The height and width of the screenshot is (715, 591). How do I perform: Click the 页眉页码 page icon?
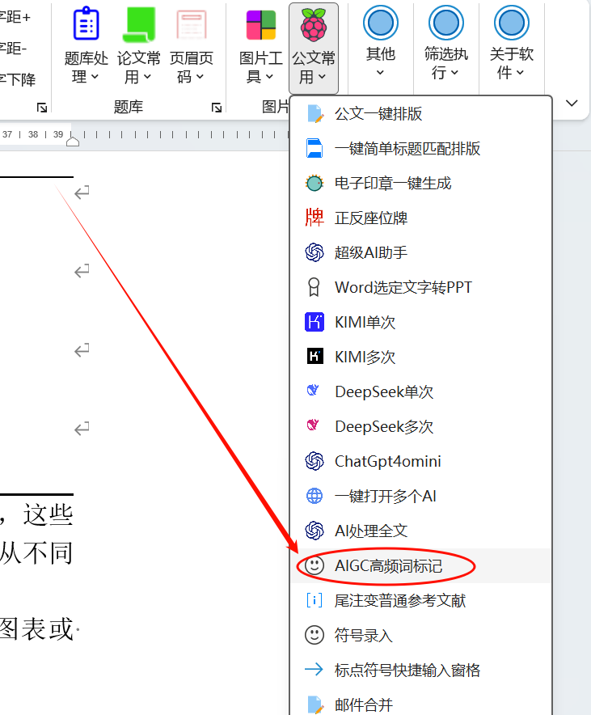click(x=192, y=24)
